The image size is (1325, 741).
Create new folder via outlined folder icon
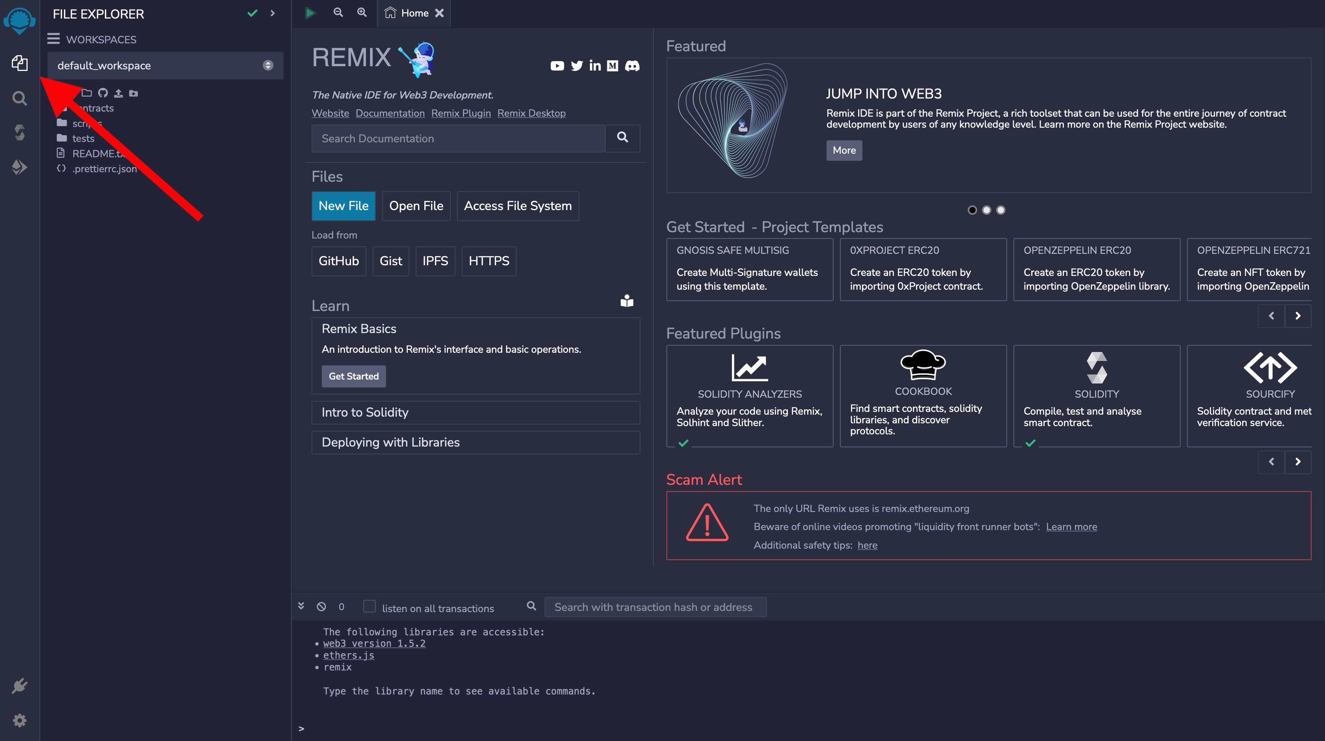[87, 93]
